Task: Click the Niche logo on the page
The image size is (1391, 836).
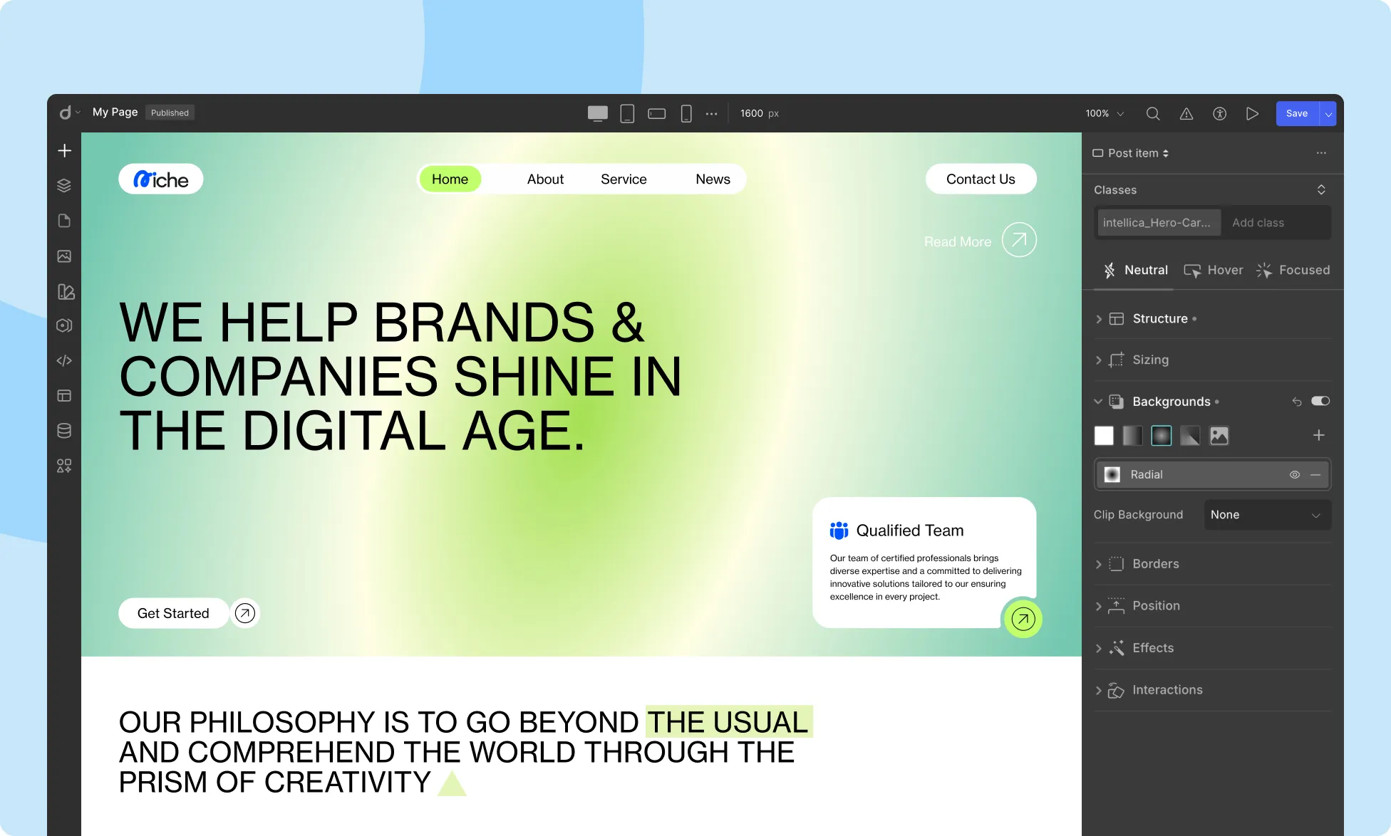Action: pos(161,179)
